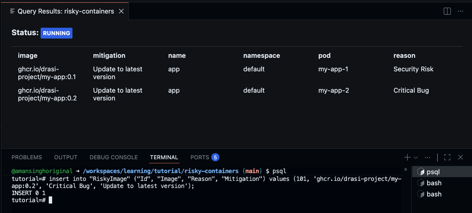Close the bottom terminal panel
This screenshot has width=472, height=213.
point(460,157)
